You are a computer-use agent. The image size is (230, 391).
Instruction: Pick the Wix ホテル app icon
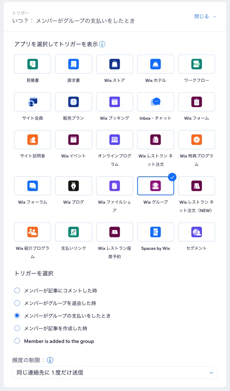(156, 64)
